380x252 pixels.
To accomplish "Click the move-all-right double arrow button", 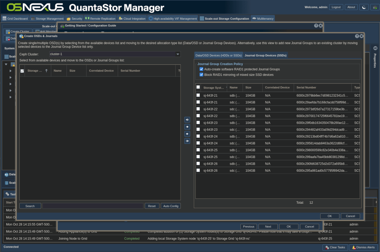I will pyautogui.click(x=187, y=120).
